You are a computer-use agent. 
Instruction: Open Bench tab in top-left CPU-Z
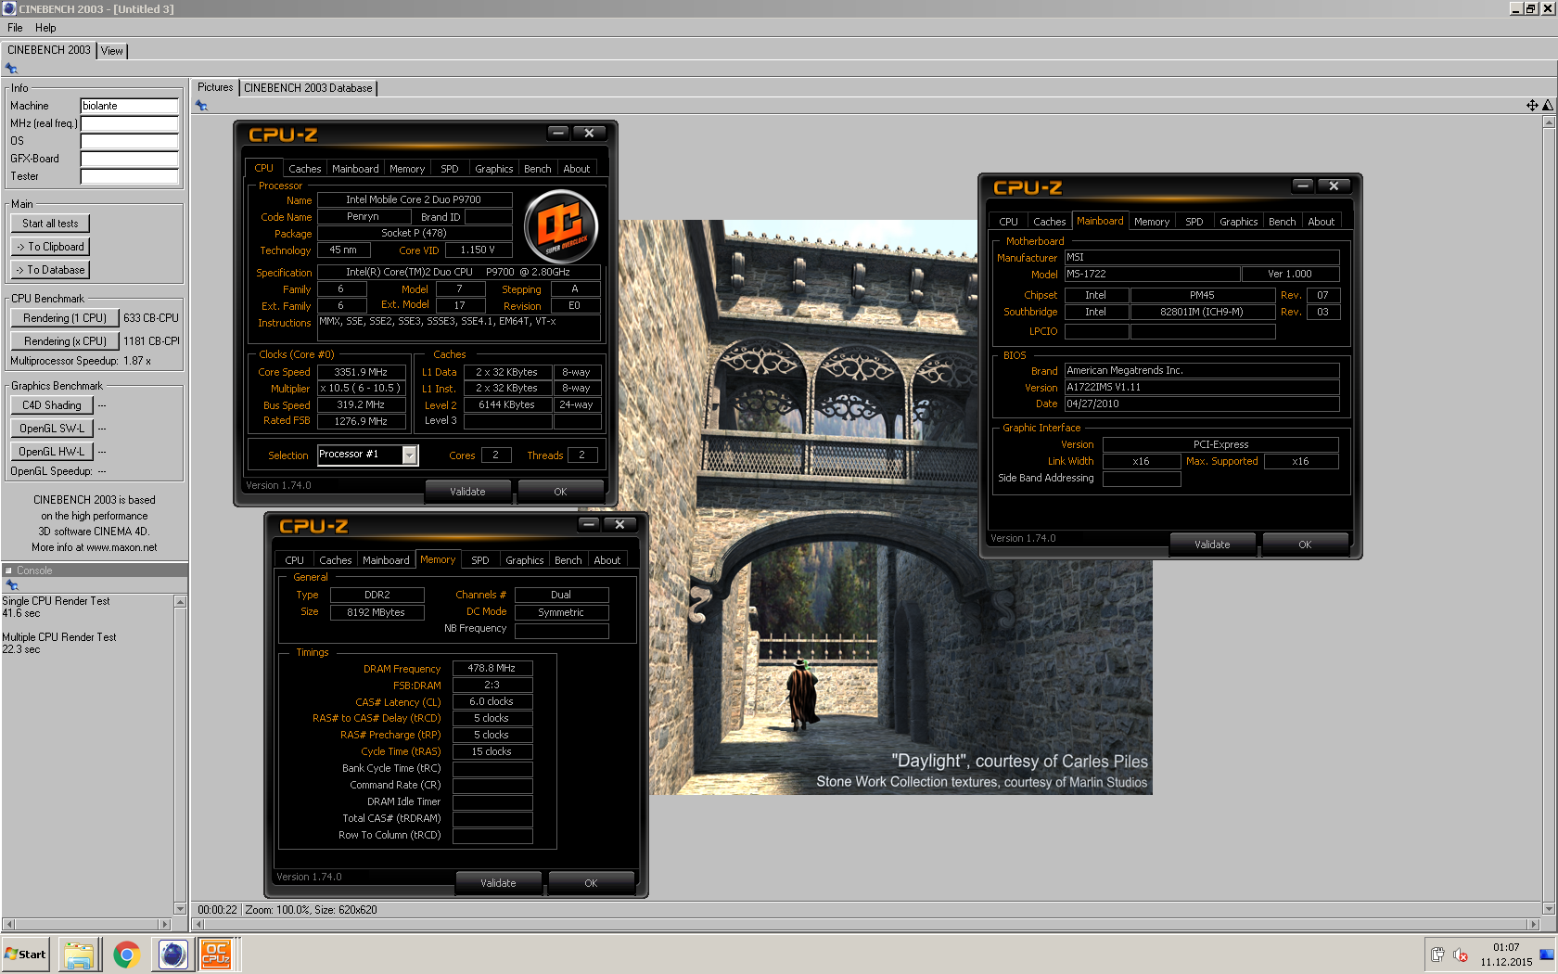(537, 169)
